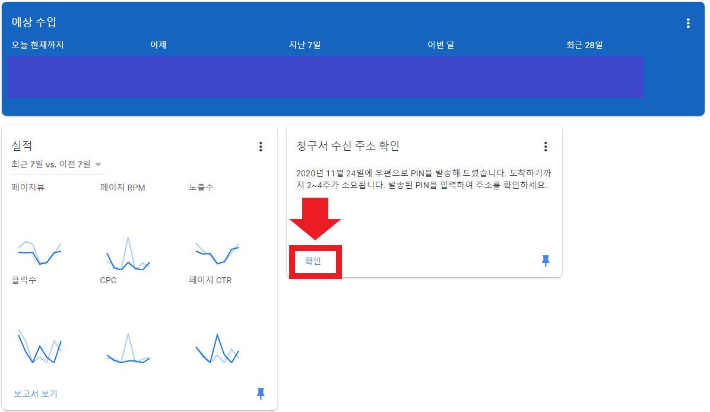The width and height of the screenshot is (710, 412).
Task: Open the 실적 card's three-dot menu
Action: click(261, 146)
